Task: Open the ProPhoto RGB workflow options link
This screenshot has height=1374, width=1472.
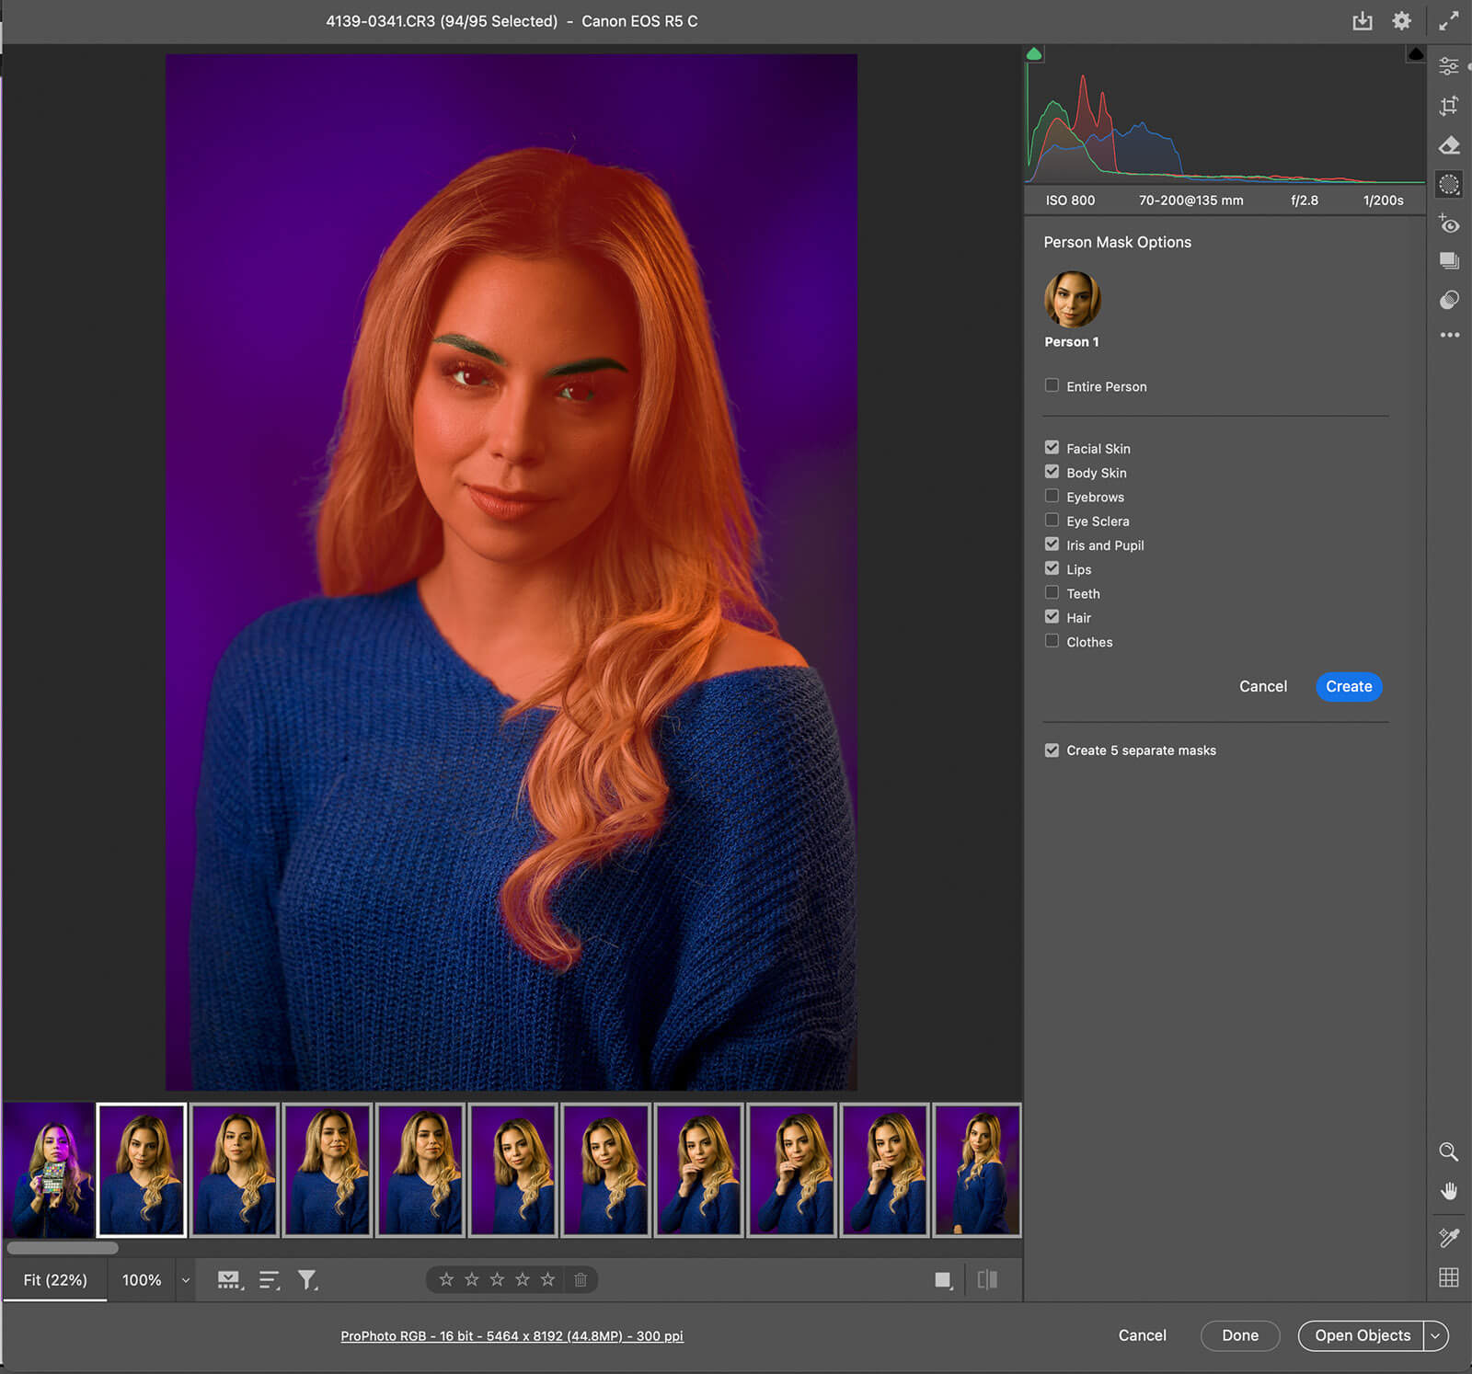Action: (512, 1335)
